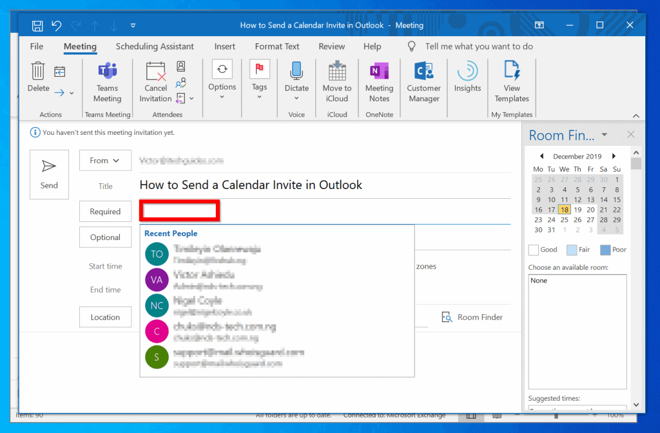Open Meeting Notes in OneNote

379,83
